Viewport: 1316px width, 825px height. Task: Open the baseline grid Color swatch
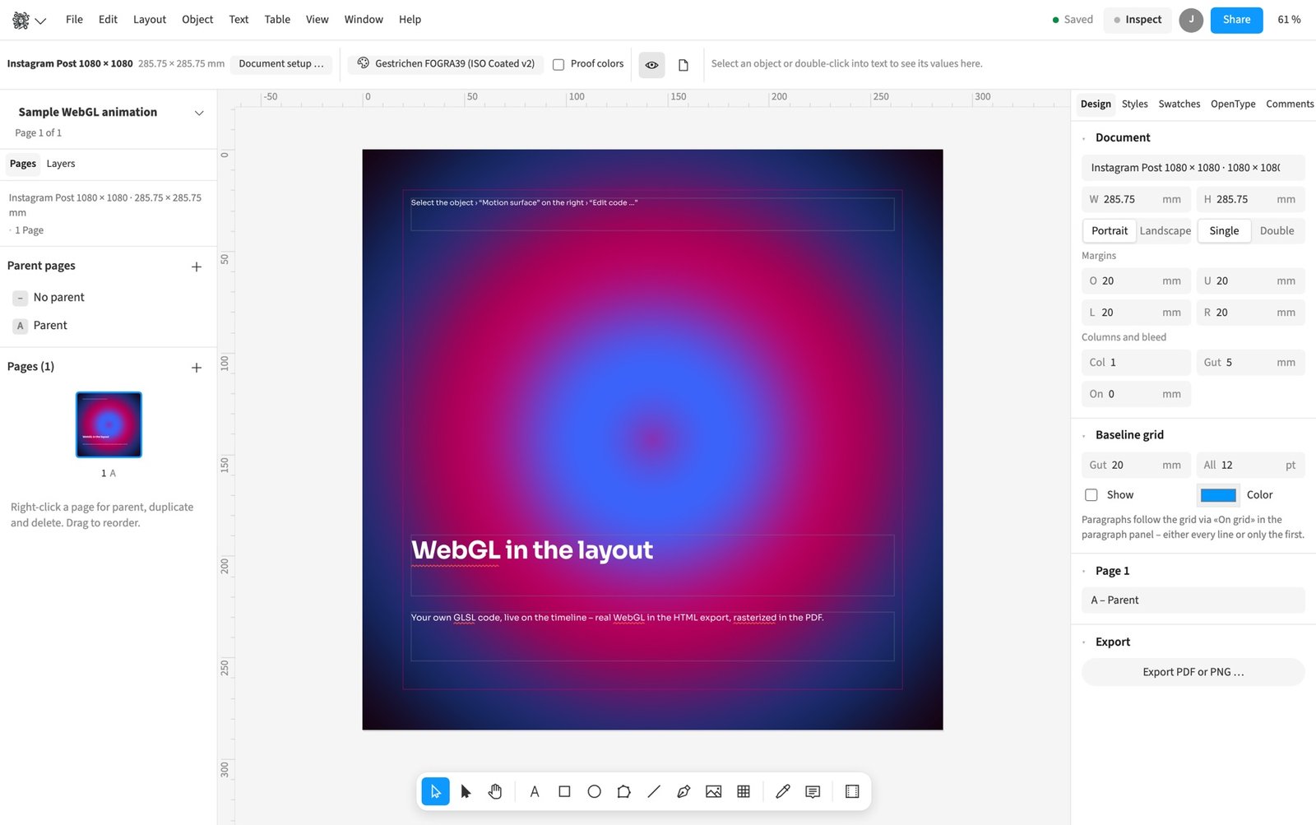click(x=1218, y=495)
